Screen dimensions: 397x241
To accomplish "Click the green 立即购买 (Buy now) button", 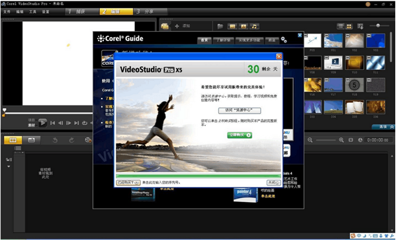I will pyautogui.click(x=240, y=135).
